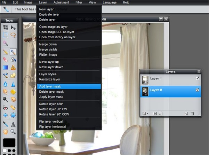Screen dimensions: 209x155
Task: Select the Marquee selection tool
Action: (5, 35)
